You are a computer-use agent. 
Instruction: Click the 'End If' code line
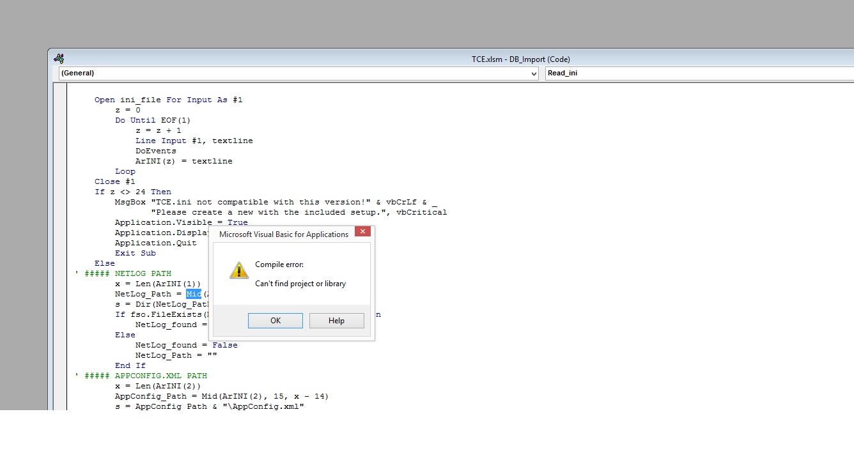130,365
